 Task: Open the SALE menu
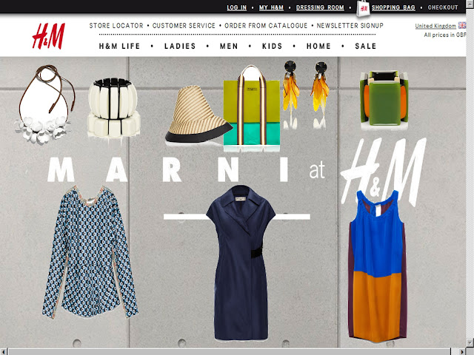[366, 46]
